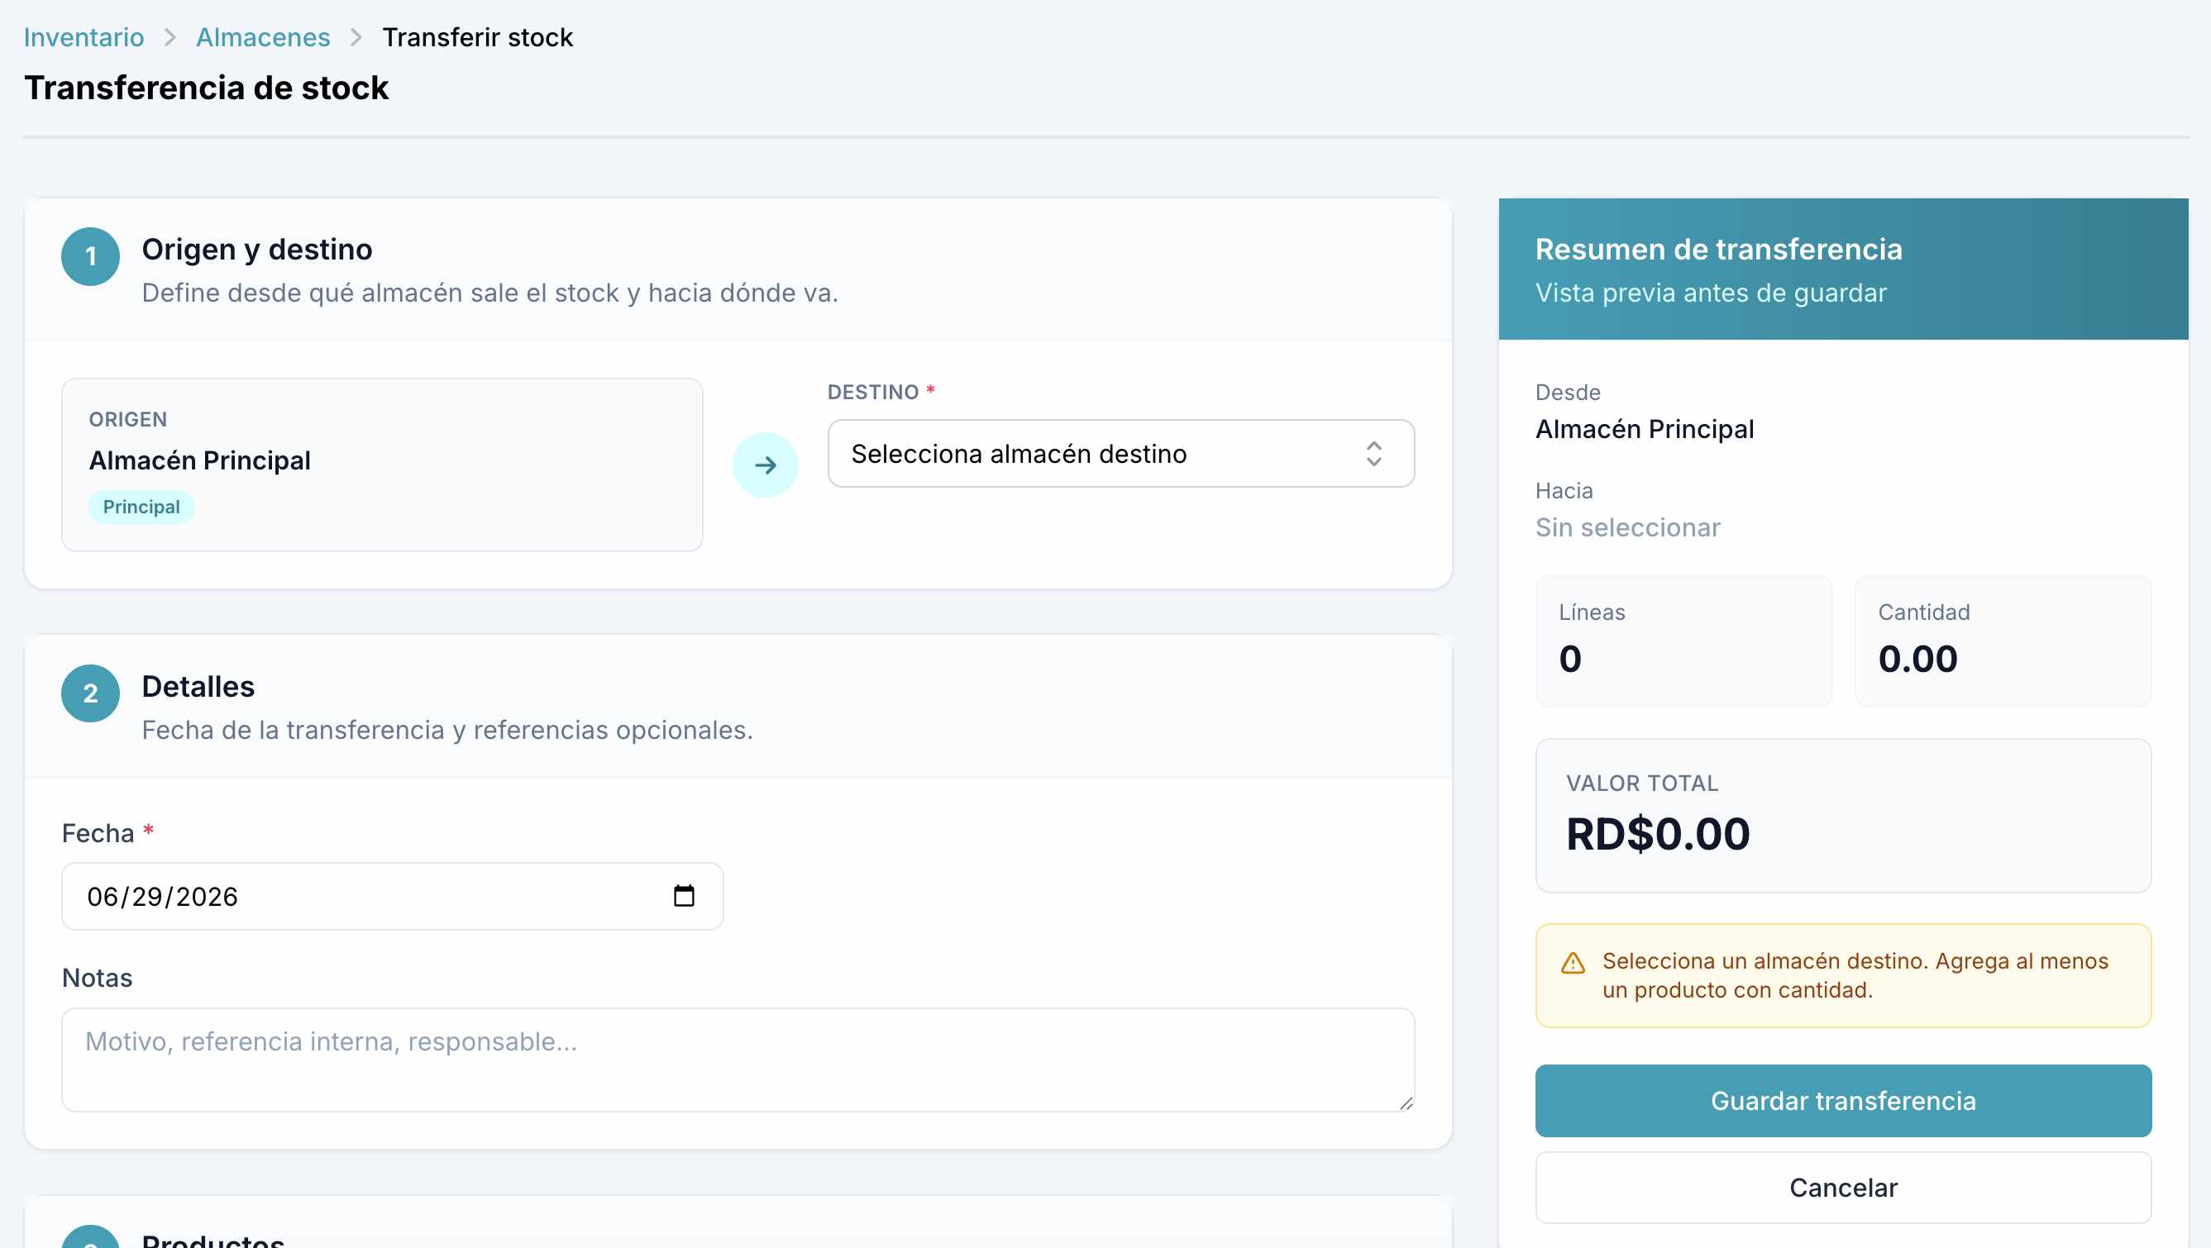The width and height of the screenshot is (2211, 1248).
Task: Click the Vista previa antes de guardar subtitle
Action: [1711, 293]
